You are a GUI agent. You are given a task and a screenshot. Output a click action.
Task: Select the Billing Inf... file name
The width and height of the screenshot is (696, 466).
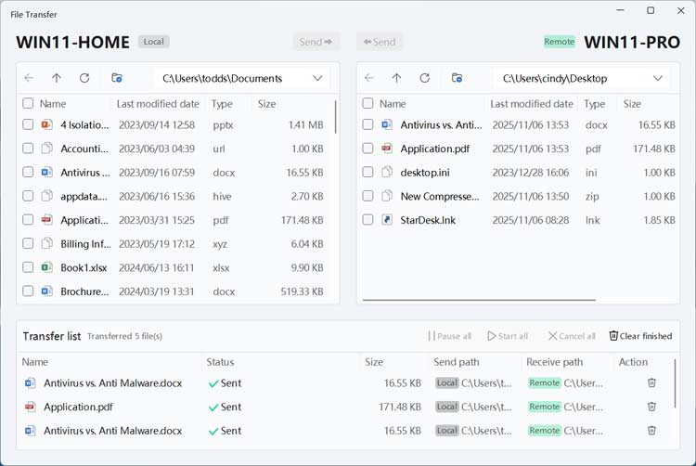point(85,243)
